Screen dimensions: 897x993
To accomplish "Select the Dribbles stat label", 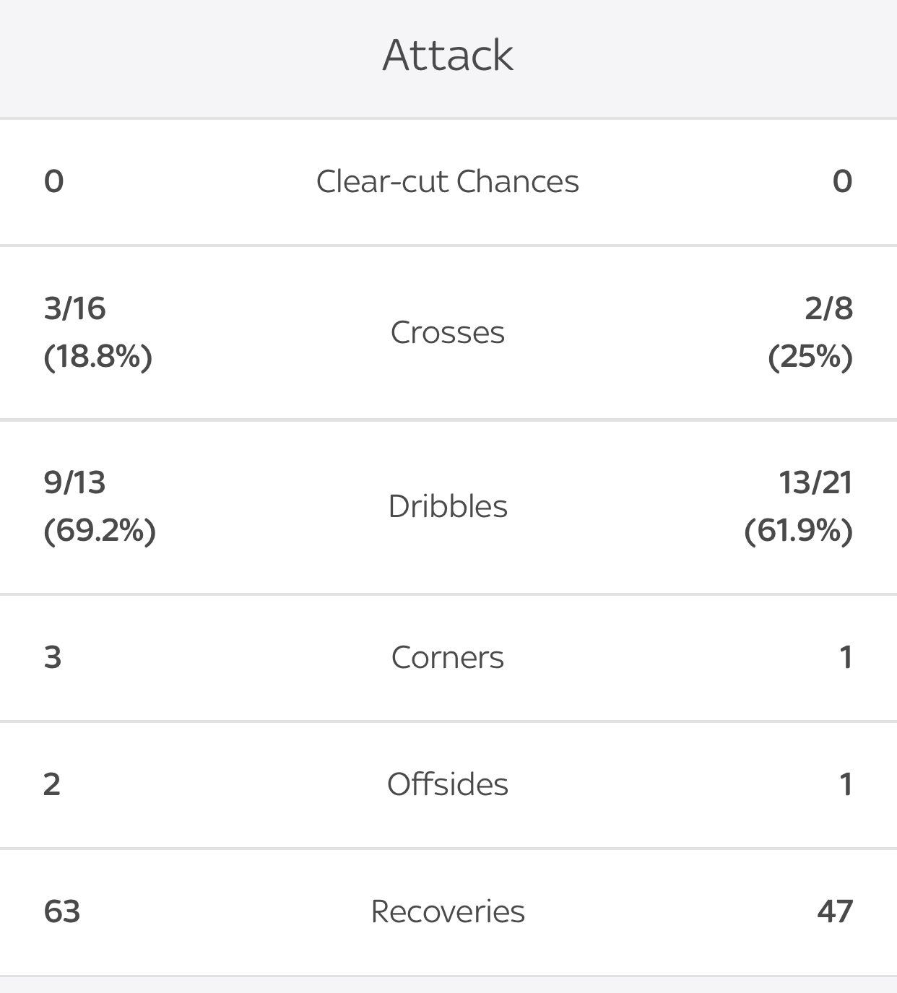I will [x=448, y=506].
